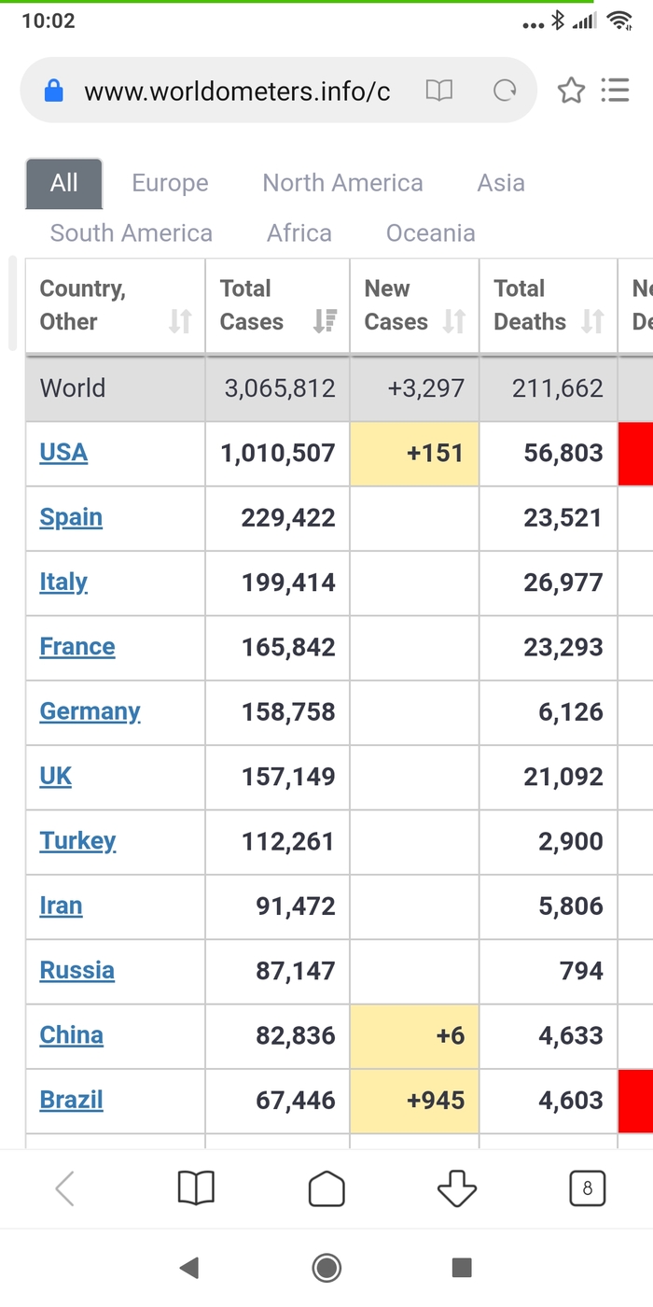Image resolution: width=653 pixels, height=1307 pixels.
Task: Tap Brazil's yellow +945 new cases cell
Action: (x=415, y=1101)
